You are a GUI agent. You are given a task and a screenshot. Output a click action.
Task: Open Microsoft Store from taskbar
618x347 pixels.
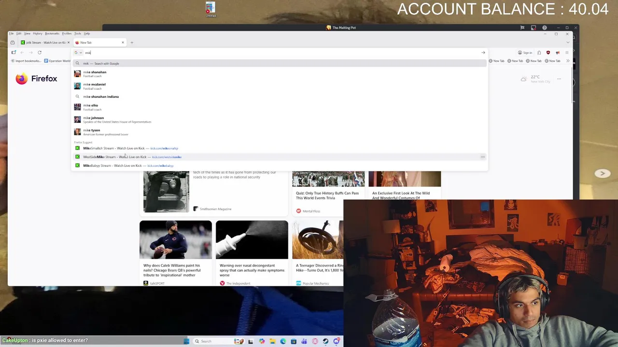point(294,341)
